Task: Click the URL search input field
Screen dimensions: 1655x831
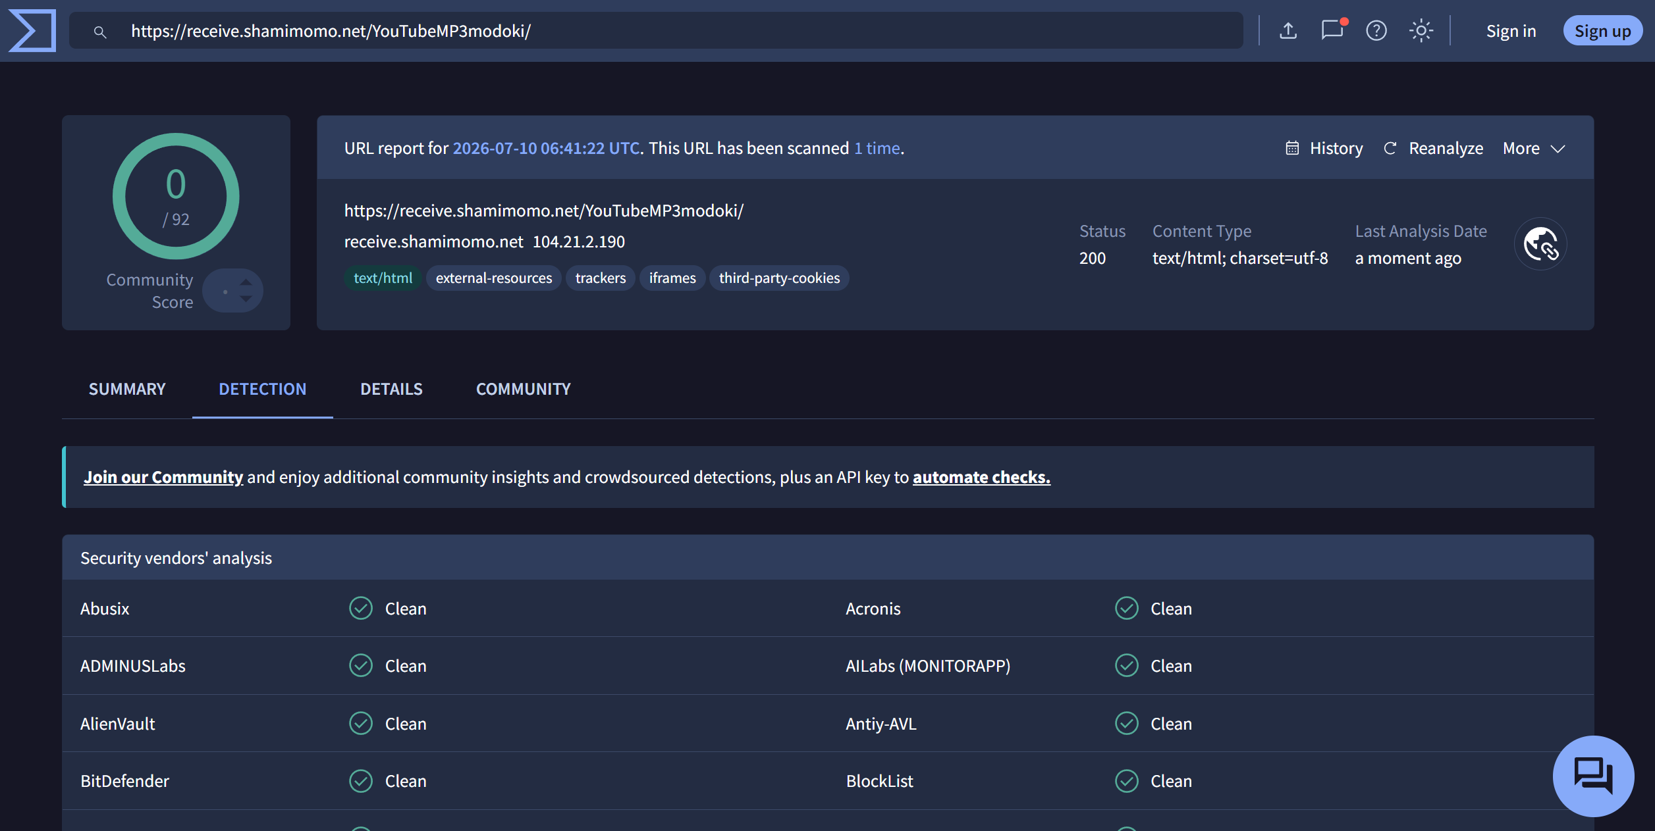Action: (x=656, y=31)
